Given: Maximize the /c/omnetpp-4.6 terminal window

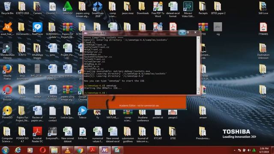Looking at the screenshot, I should (188, 33).
